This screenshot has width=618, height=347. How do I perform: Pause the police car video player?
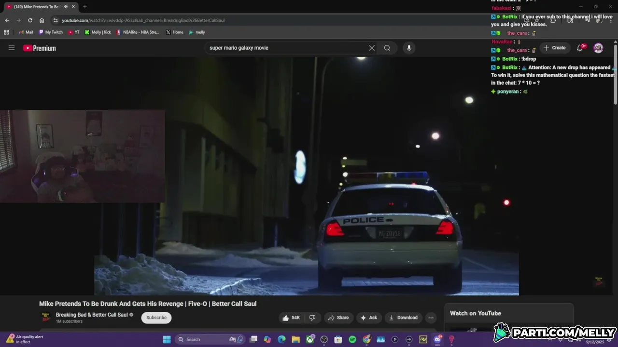307,176
